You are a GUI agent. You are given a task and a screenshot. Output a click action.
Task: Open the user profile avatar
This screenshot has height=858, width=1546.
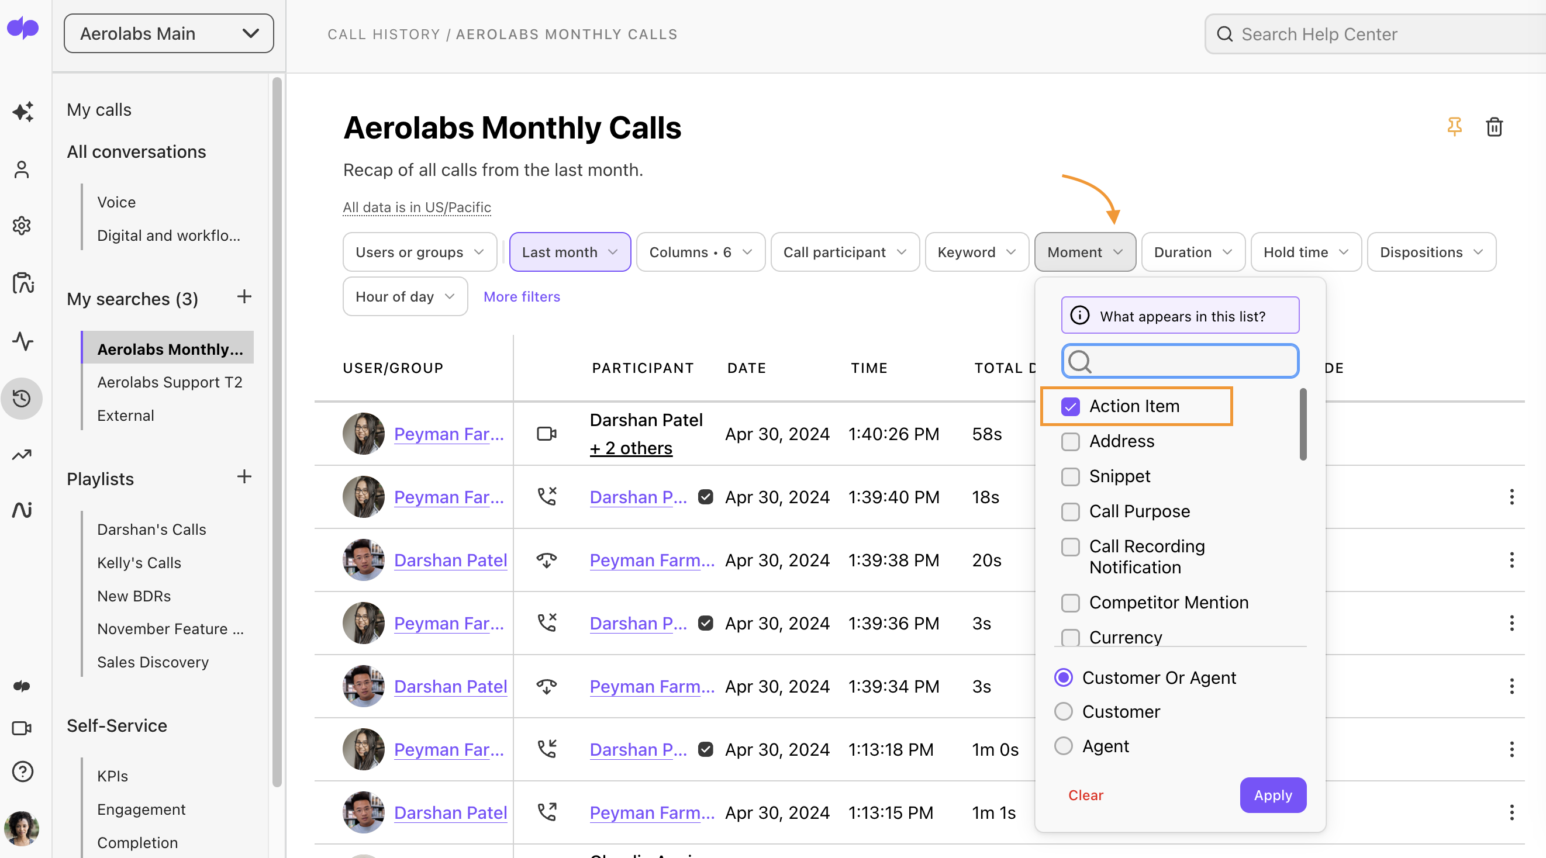tap(22, 828)
